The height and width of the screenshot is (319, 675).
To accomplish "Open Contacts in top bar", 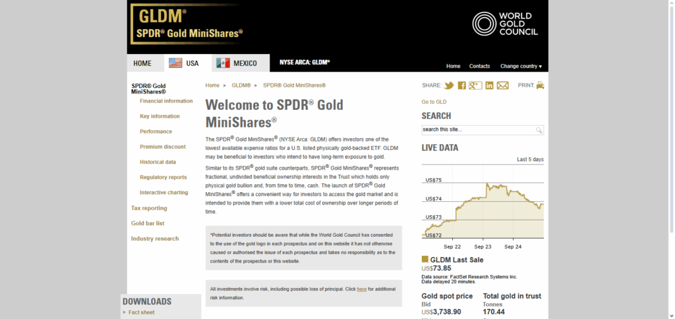I will 480,66.
